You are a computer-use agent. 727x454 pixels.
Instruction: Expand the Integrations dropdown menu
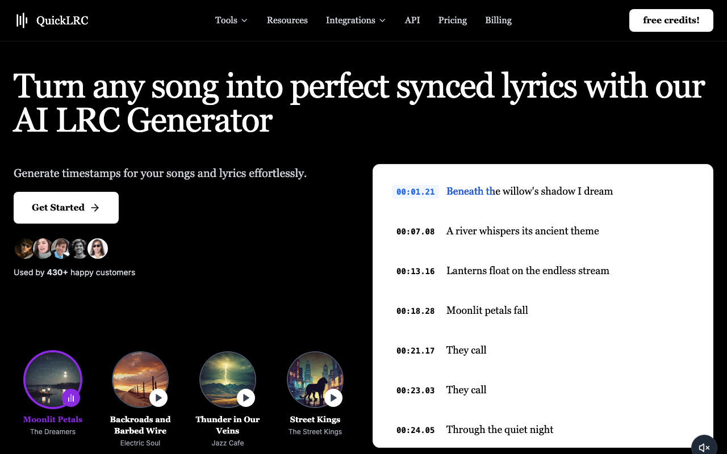(x=356, y=20)
